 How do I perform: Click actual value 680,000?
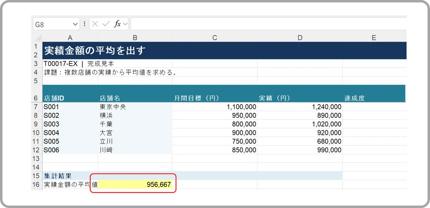pos(300,141)
